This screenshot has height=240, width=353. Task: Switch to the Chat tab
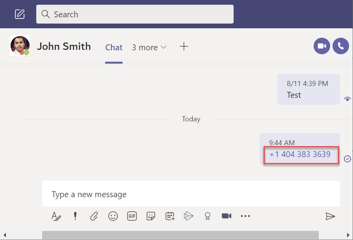click(114, 48)
